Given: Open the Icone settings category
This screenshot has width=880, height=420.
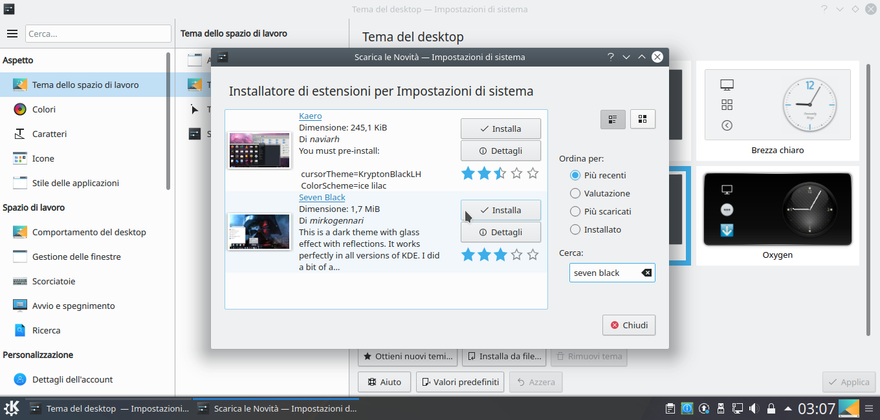Looking at the screenshot, I should tap(83, 158).
